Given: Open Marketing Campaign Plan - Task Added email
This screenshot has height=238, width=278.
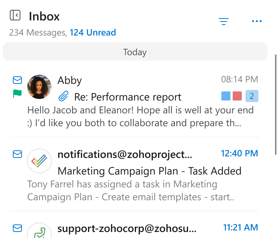Looking at the screenshot, I should click(135, 175).
